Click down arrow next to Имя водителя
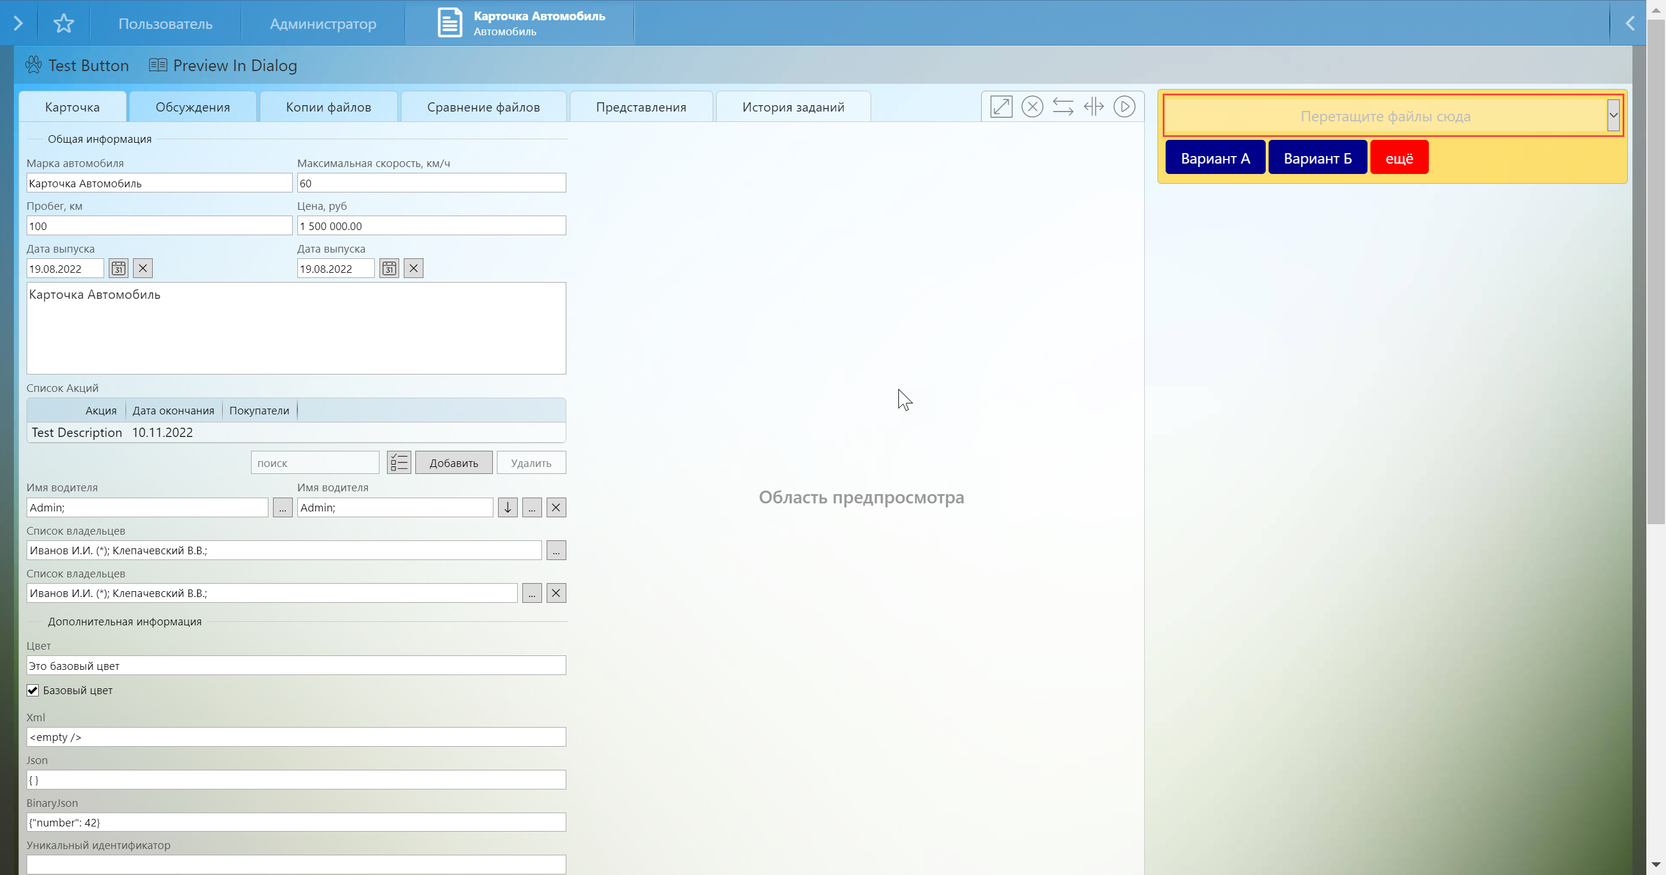The height and width of the screenshot is (875, 1666). pyautogui.click(x=508, y=507)
